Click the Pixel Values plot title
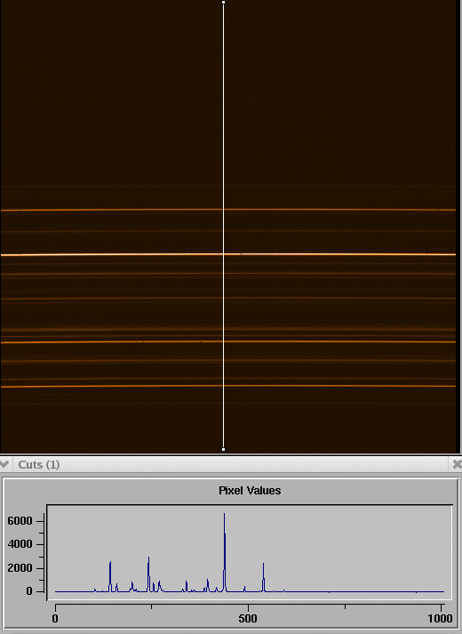Image resolution: width=462 pixels, height=634 pixels. point(250,491)
